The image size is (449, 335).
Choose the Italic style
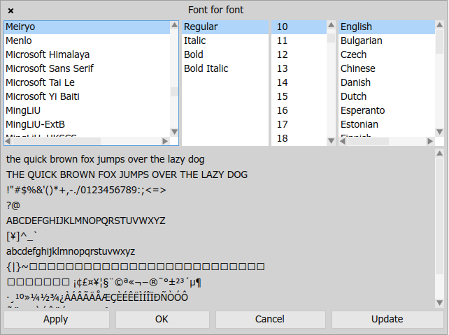pos(225,40)
